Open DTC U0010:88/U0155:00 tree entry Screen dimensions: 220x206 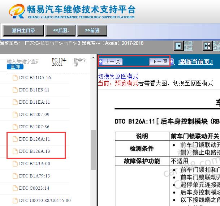(45, 201)
